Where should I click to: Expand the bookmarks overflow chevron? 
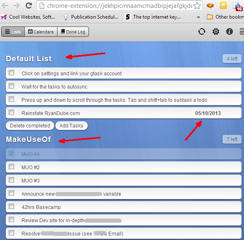click(198, 17)
